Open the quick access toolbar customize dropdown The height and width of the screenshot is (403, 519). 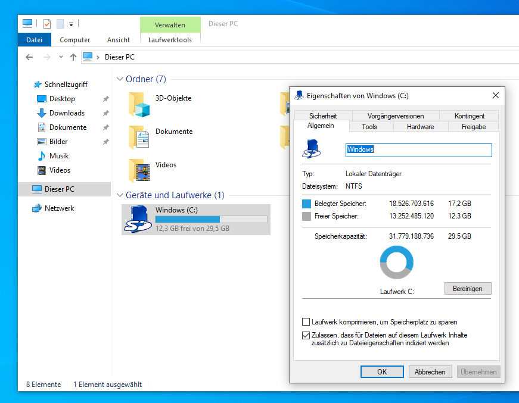(71, 24)
